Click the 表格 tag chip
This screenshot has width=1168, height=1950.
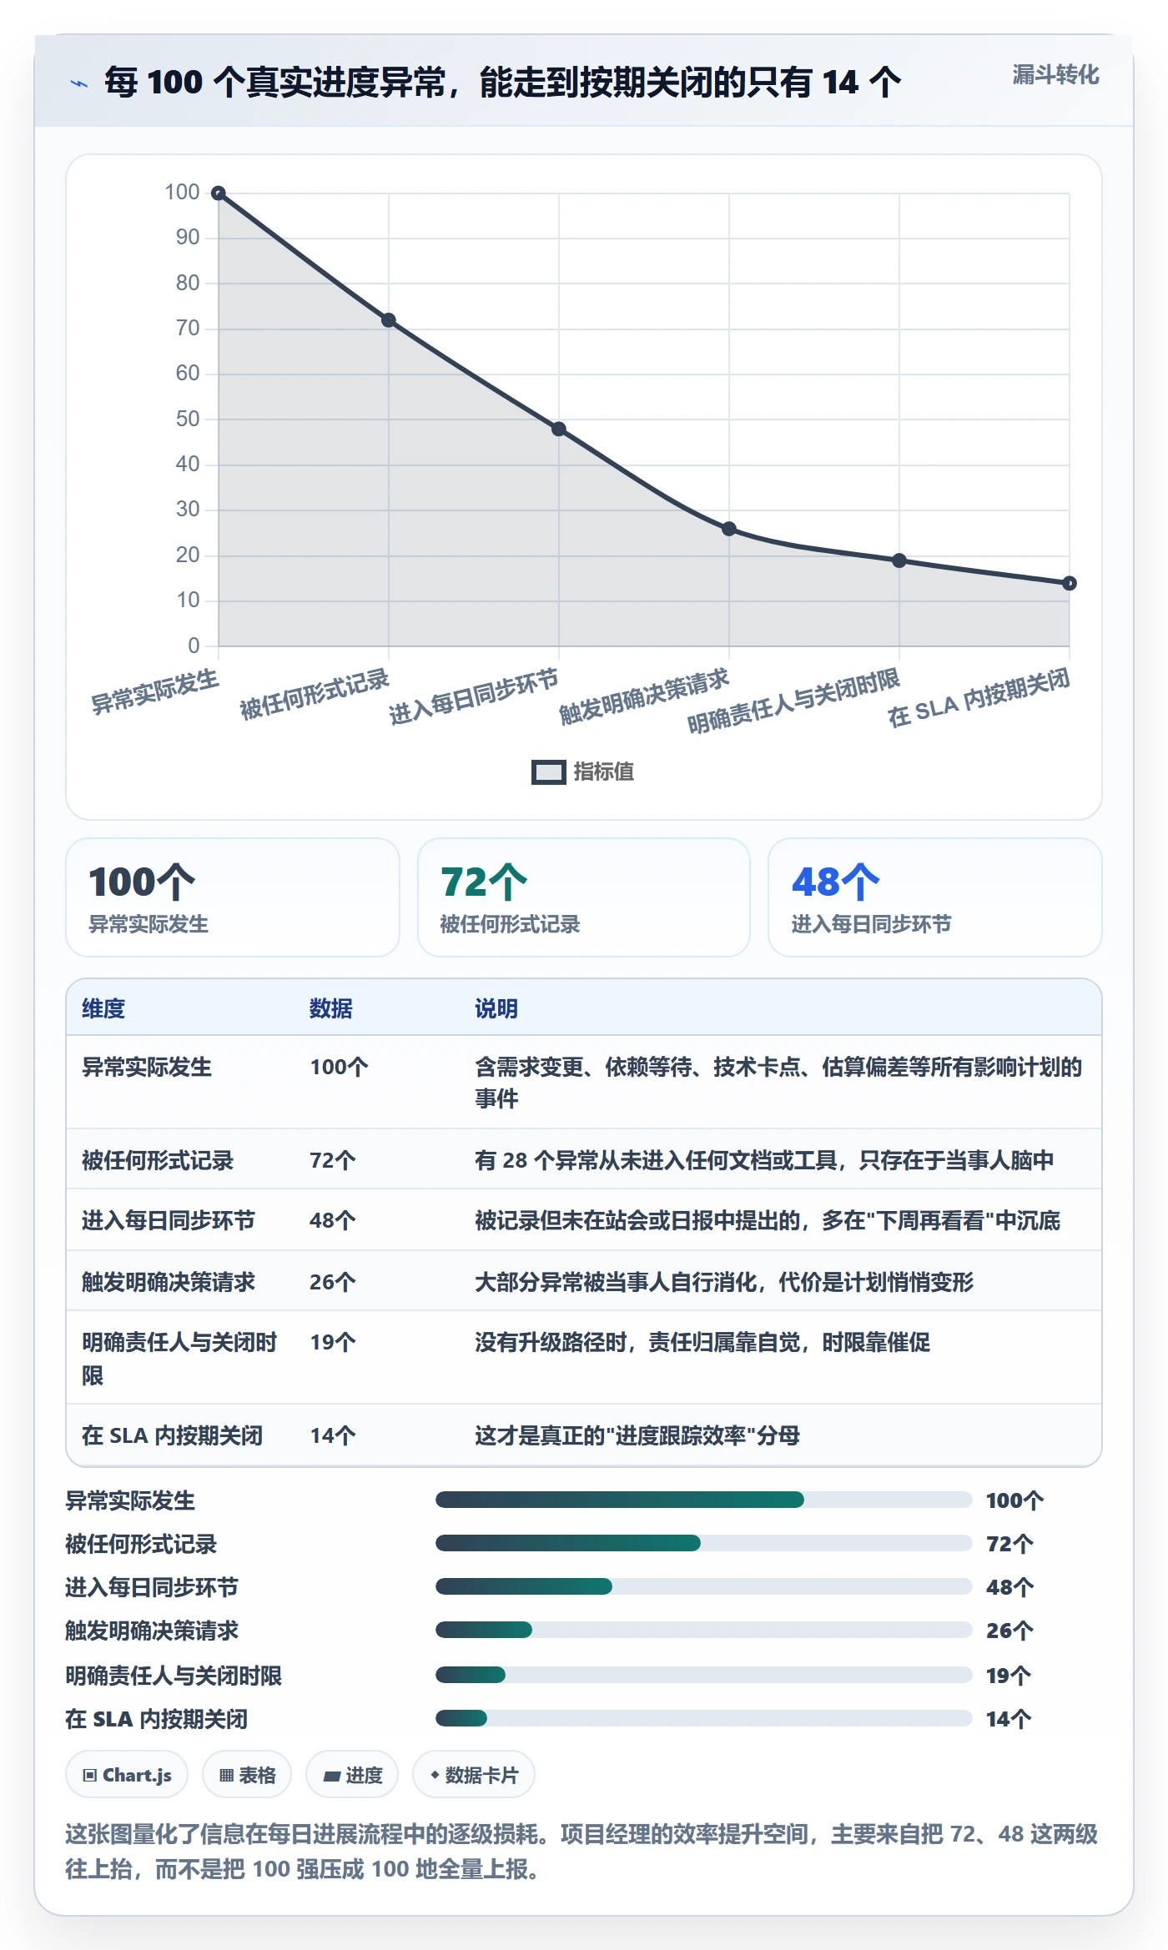(247, 1775)
